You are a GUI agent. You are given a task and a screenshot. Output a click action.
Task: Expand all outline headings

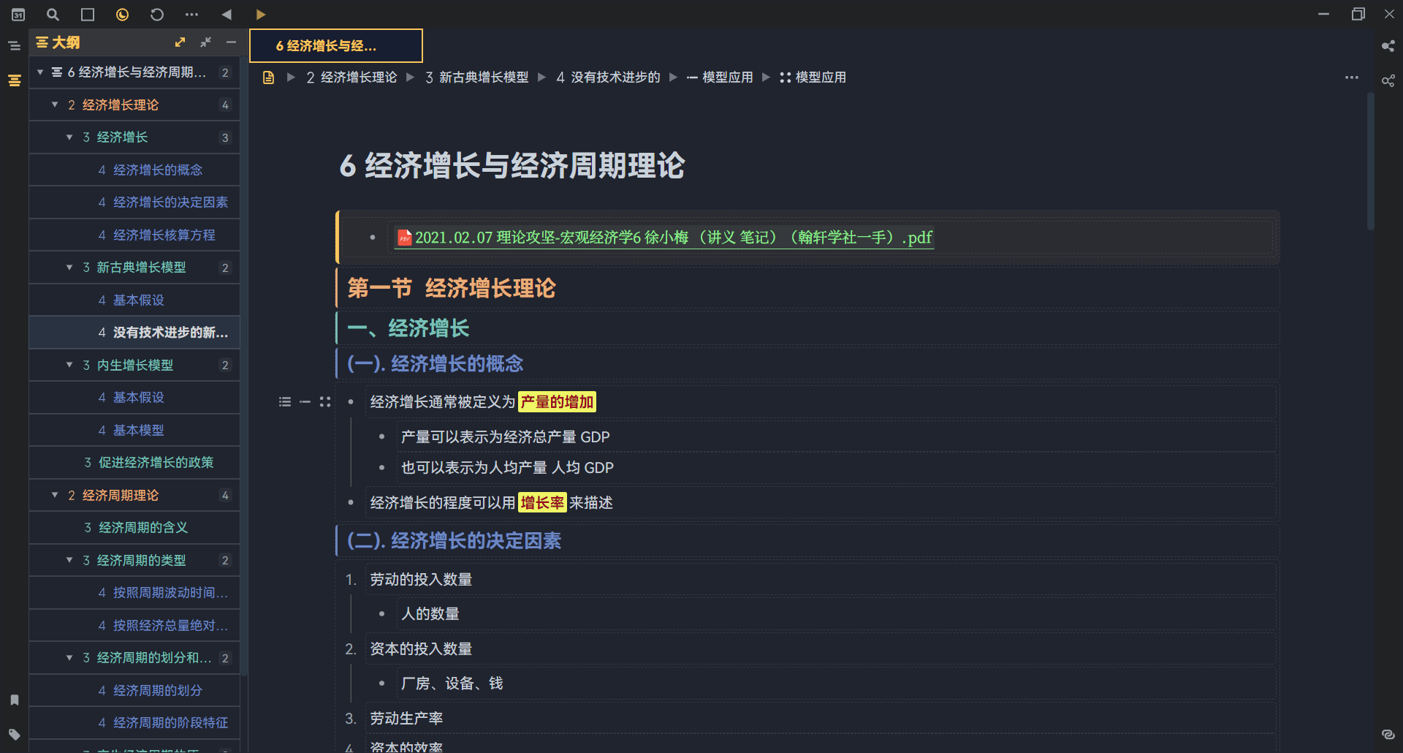(x=180, y=42)
